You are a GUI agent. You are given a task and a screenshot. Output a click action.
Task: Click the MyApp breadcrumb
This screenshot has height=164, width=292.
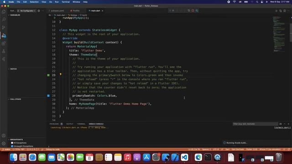(x=73, y=15)
